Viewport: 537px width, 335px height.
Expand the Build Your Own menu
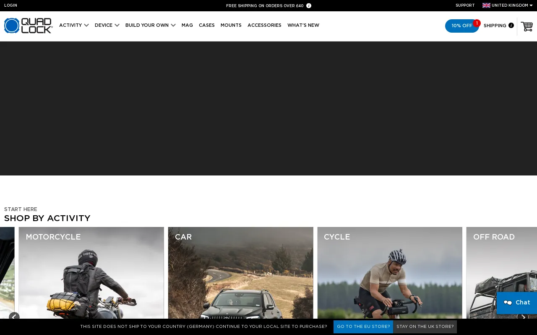pos(150,26)
